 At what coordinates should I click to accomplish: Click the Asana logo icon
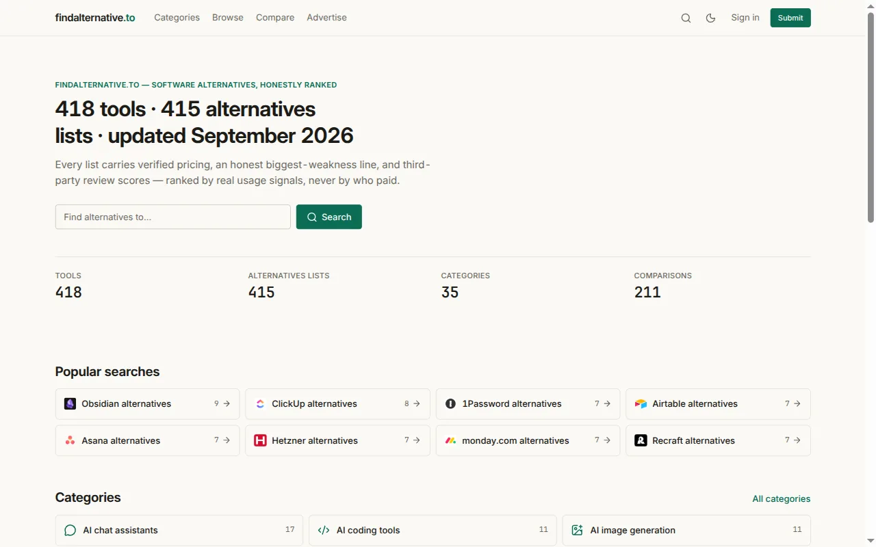click(x=70, y=440)
